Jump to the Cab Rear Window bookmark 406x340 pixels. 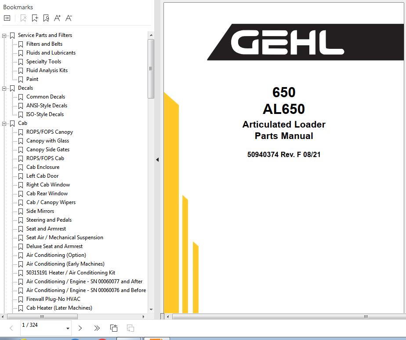[47, 194]
